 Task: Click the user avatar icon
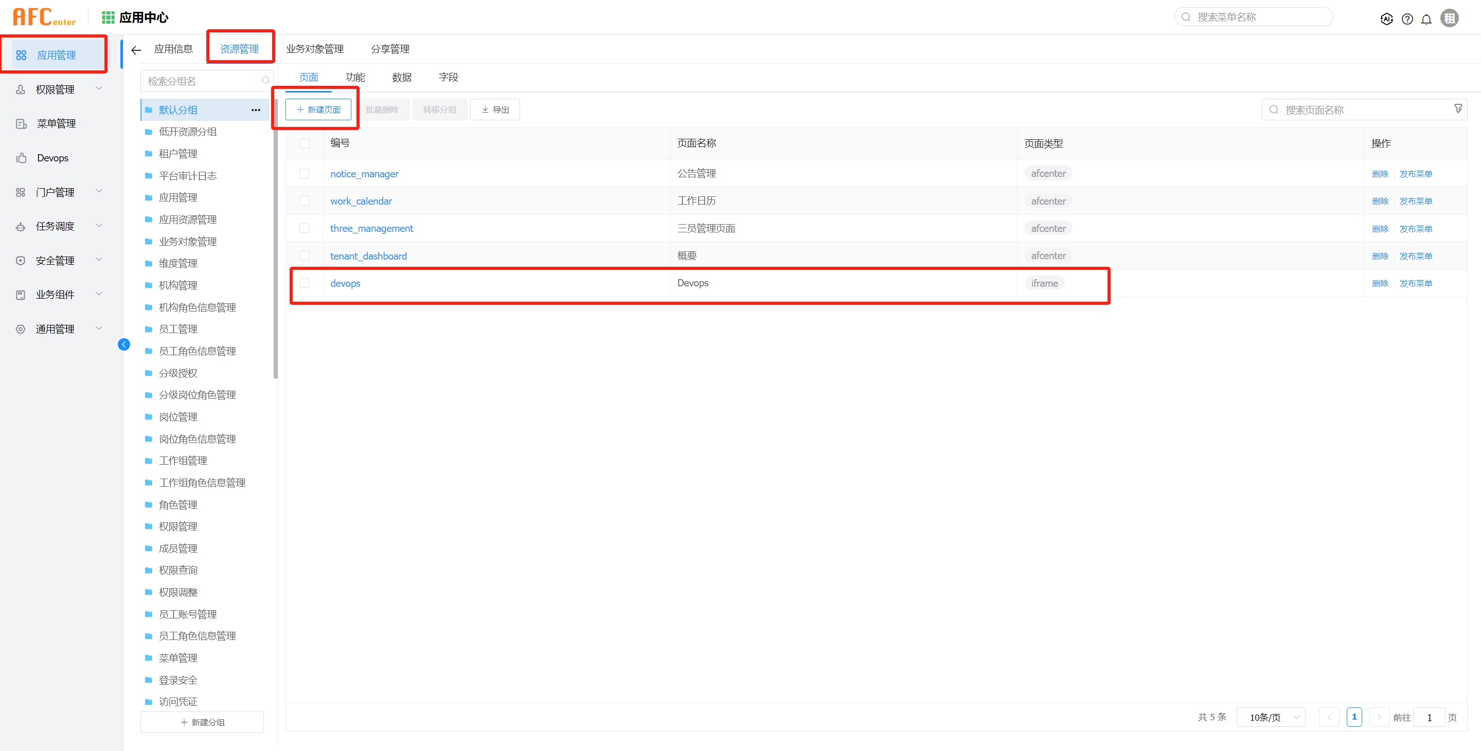[1450, 19]
